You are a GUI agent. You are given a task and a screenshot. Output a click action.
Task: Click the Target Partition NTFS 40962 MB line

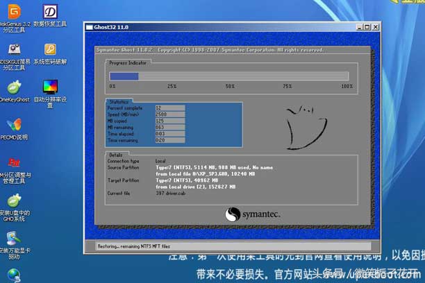click(x=187, y=180)
